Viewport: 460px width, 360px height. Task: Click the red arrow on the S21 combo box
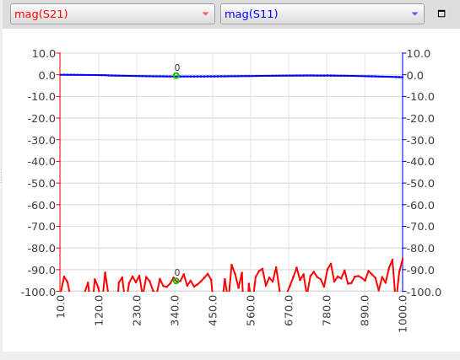(205, 13)
